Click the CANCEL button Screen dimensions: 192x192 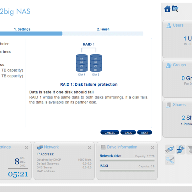click(110, 133)
